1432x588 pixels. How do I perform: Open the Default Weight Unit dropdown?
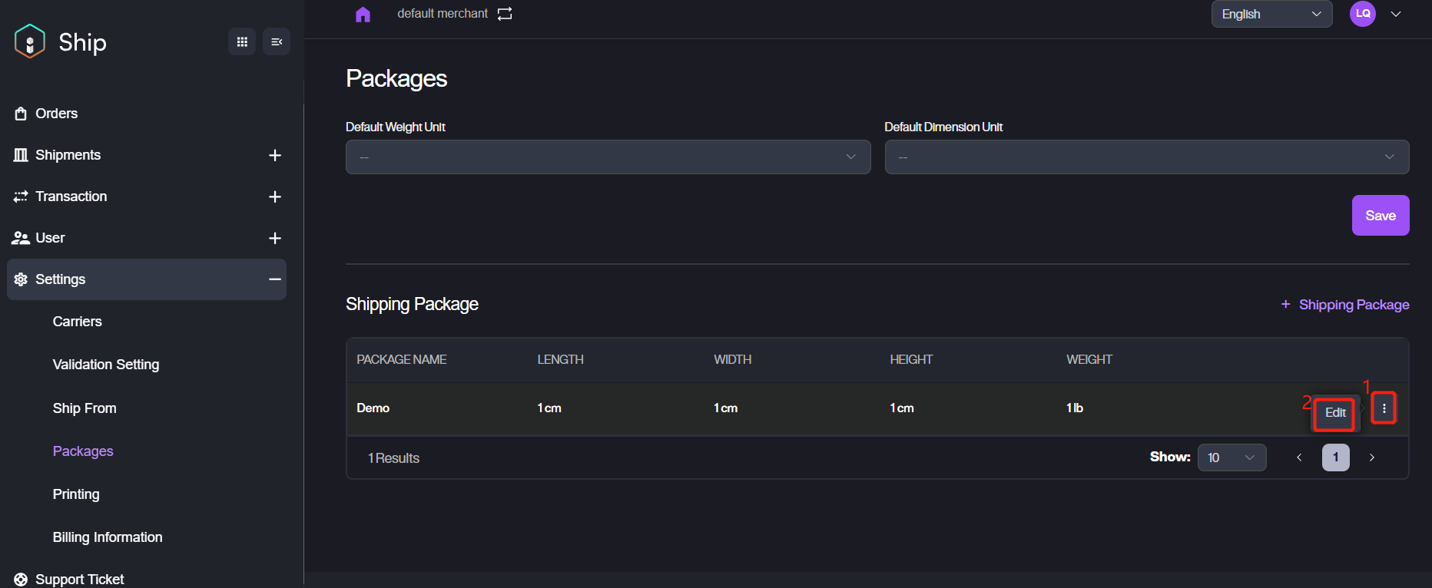[x=608, y=157]
